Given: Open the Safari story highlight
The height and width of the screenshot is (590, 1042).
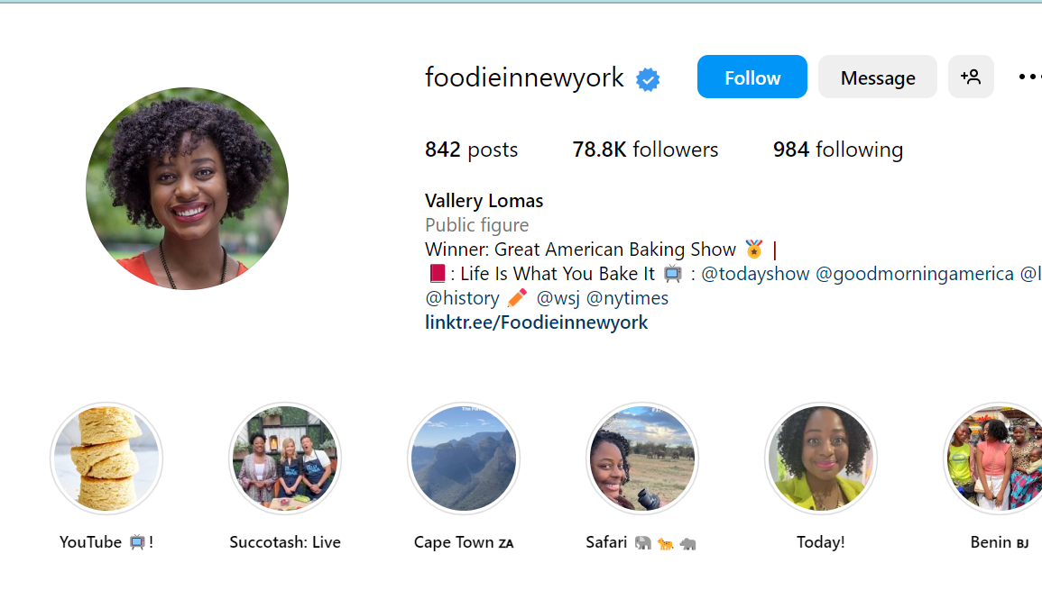Looking at the screenshot, I should click(642, 458).
